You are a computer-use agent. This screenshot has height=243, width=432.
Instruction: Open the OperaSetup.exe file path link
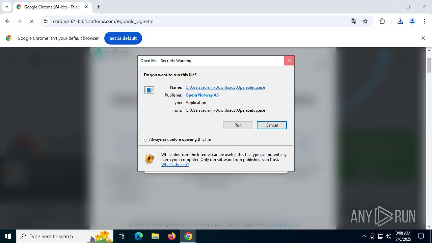225,87
